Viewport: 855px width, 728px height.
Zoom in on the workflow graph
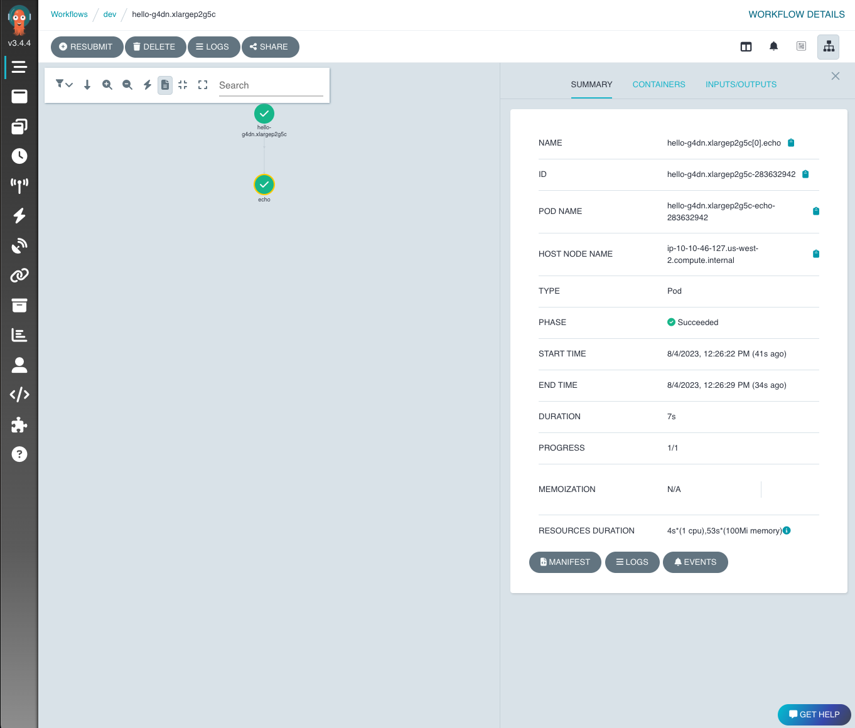[x=107, y=85]
